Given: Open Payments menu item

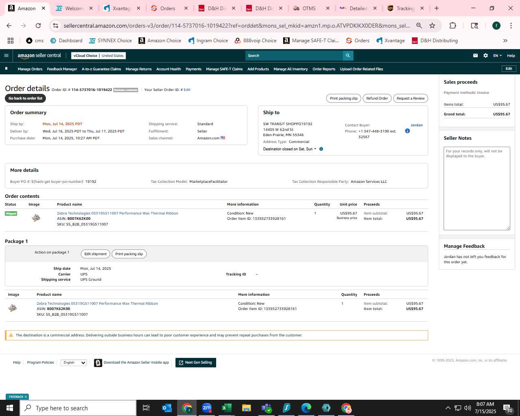Looking at the screenshot, I should point(193,69).
